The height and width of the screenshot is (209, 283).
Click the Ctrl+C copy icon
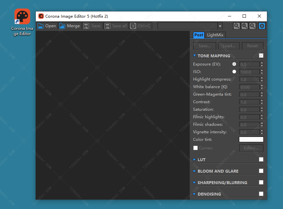point(133,26)
